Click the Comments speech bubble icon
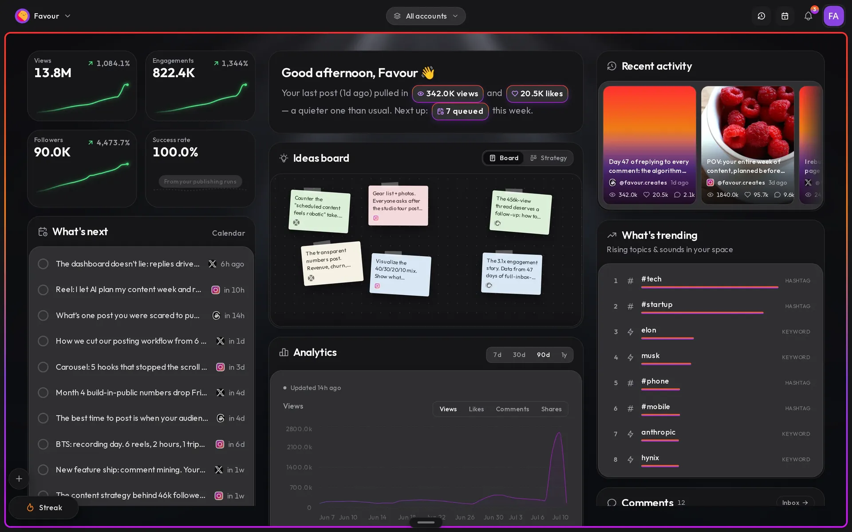 tap(612, 502)
